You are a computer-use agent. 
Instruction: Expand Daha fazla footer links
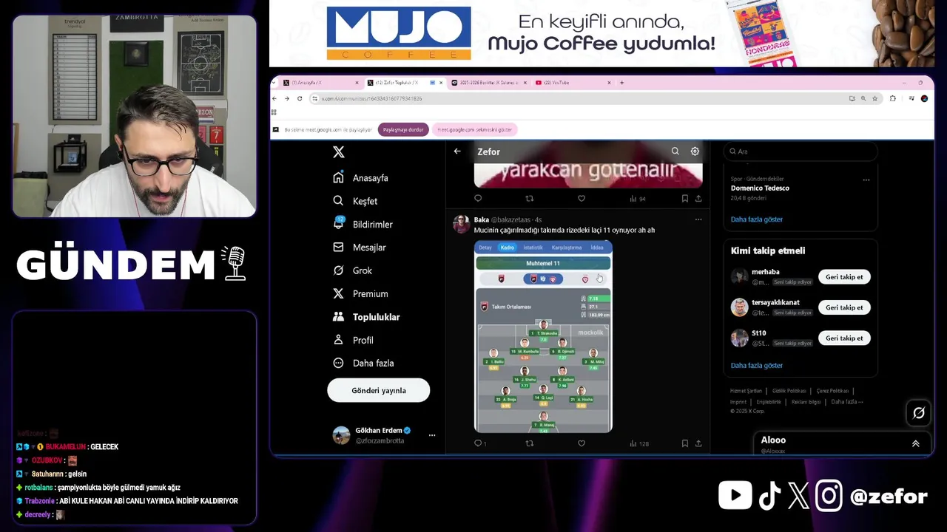coord(847,402)
